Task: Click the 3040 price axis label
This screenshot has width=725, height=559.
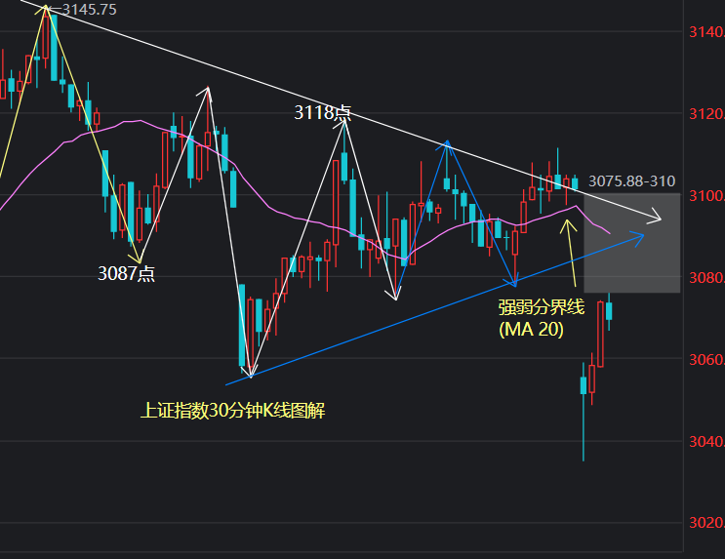Action: 706,442
